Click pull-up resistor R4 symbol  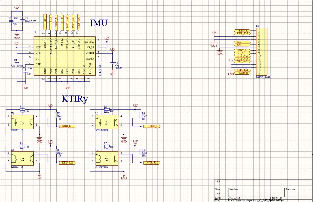click(x=141, y=115)
